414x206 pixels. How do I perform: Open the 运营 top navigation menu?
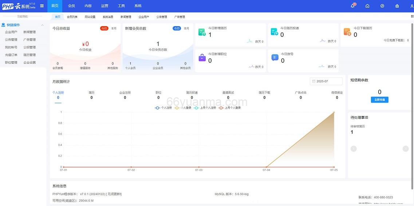[x=105, y=6]
